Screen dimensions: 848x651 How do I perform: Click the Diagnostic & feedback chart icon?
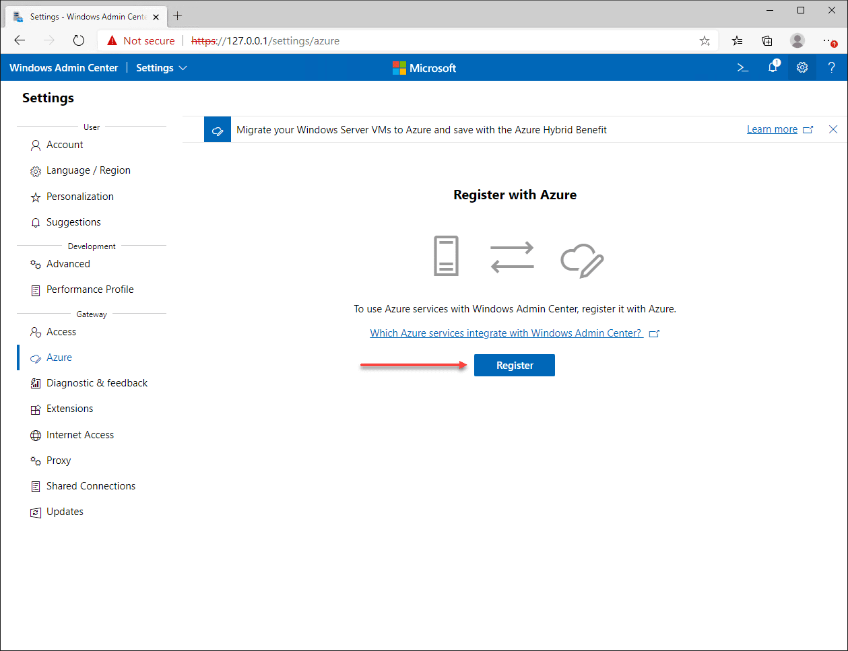[36, 384]
